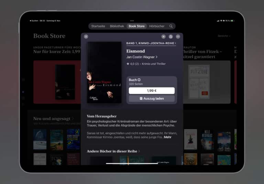The width and height of the screenshot is (264, 184).
Task: Open author page Jan Costin Wagner
Action: coord(142,57)
